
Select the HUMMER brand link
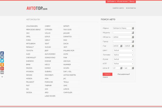point(67,65)
